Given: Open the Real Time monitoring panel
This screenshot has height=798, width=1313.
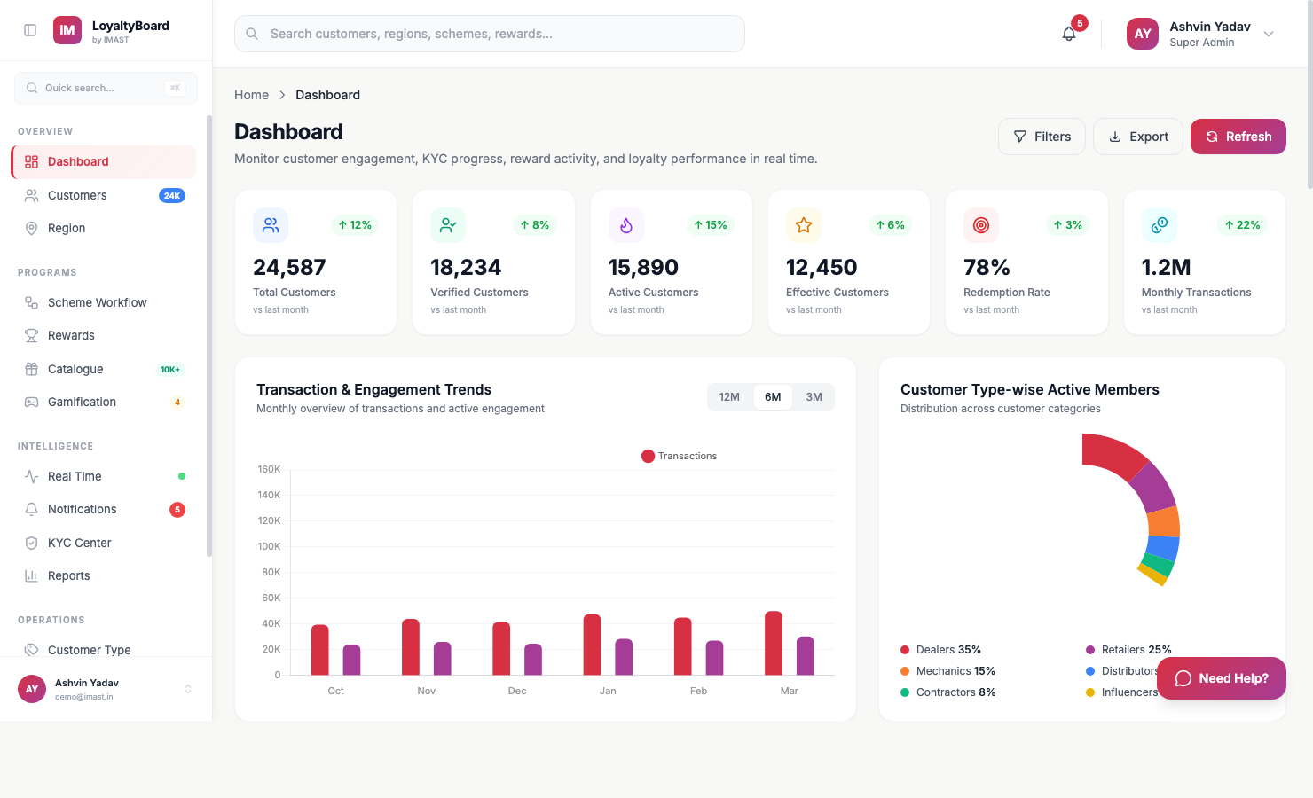Looking at the screenshot, I should [75, 476].
